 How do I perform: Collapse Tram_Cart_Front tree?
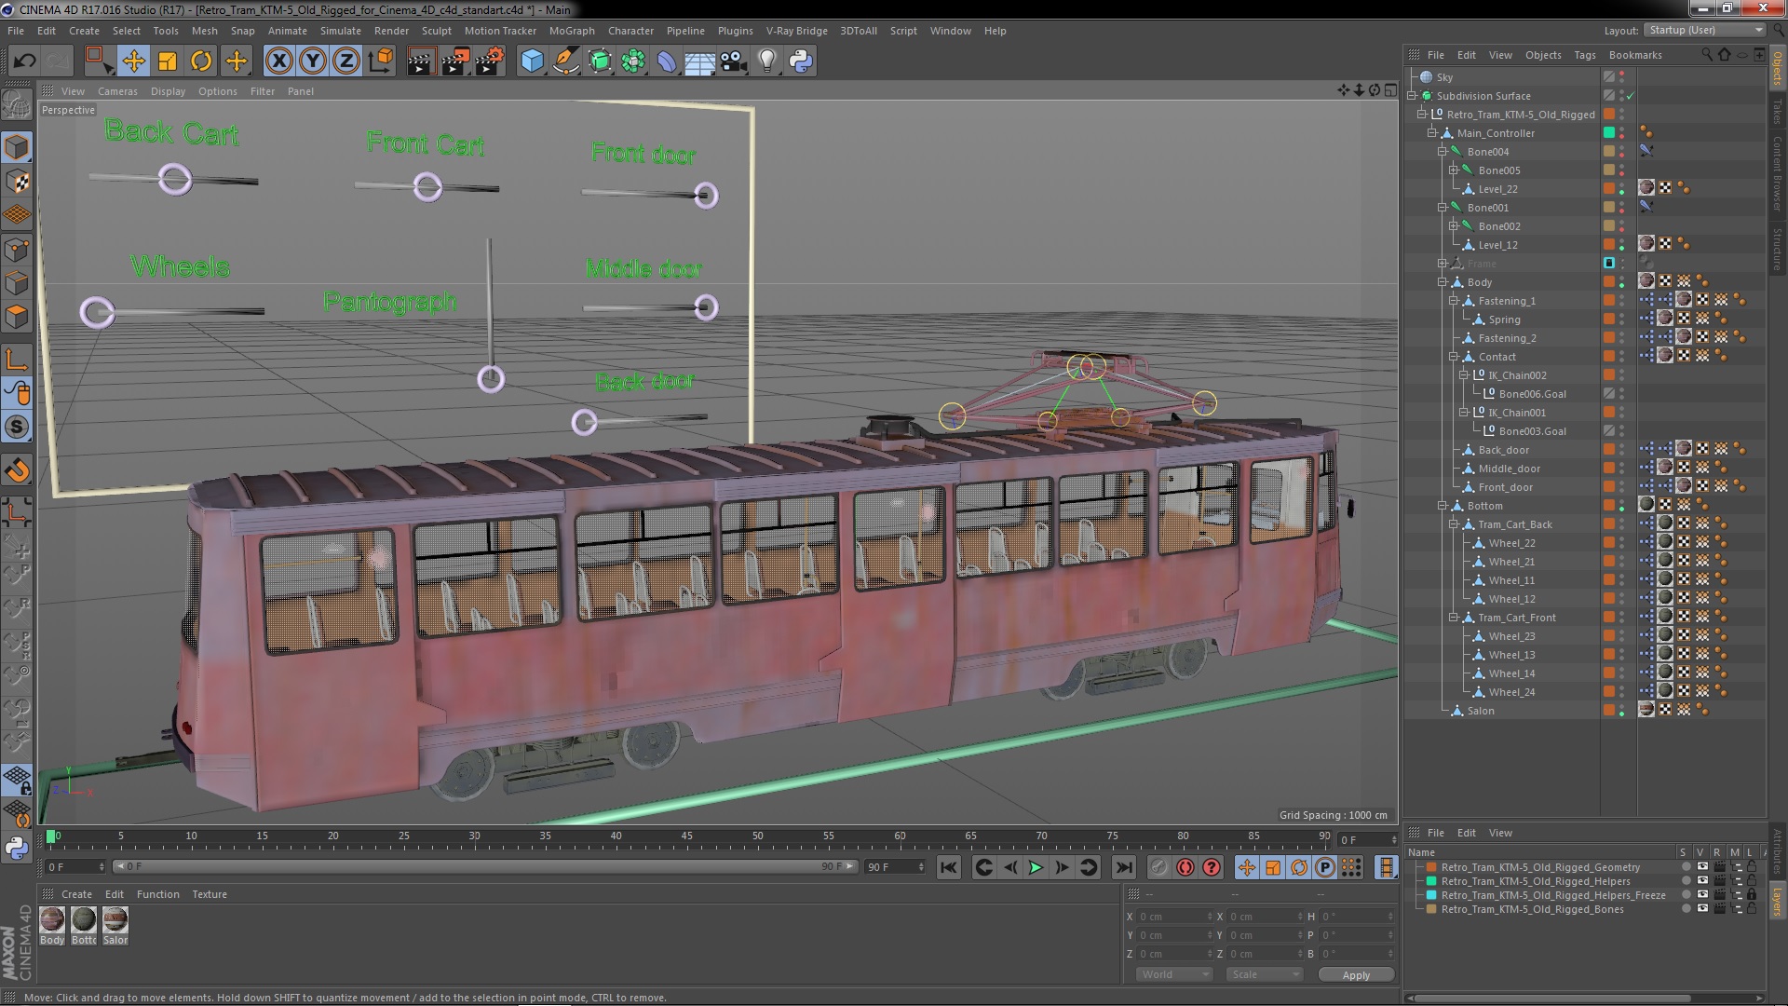(1453, 618)
